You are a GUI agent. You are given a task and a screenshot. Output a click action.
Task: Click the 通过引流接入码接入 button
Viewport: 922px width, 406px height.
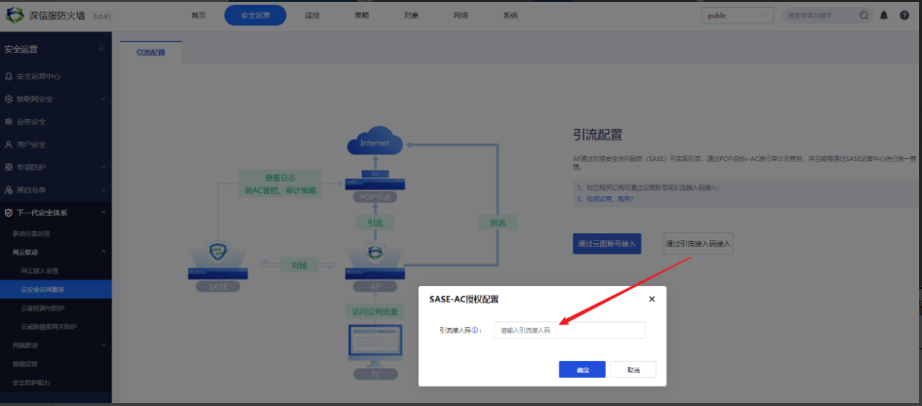(x=699, y=244)
